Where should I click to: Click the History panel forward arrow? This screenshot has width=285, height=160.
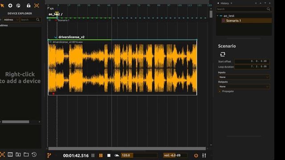pos(232,3)
